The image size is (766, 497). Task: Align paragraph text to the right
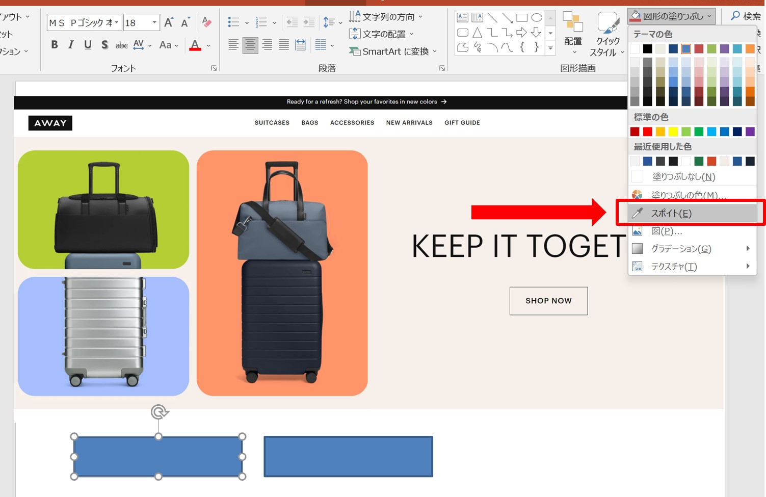point(267,45)
